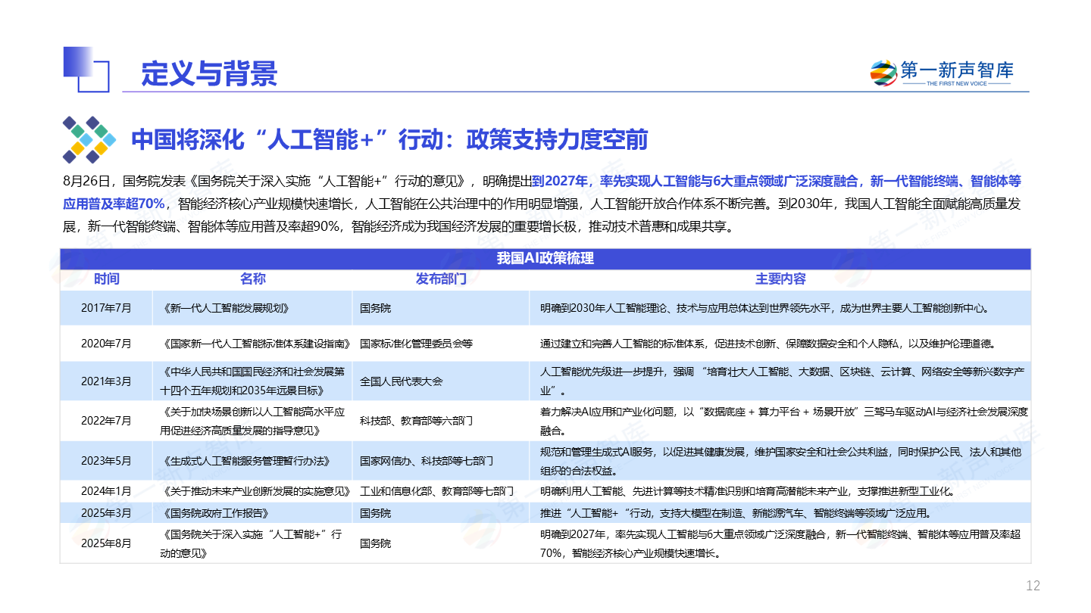The height and width of the screenshot is (613, 1091).
Task: Click the 时间 column header
Action: tap(106, 279)
